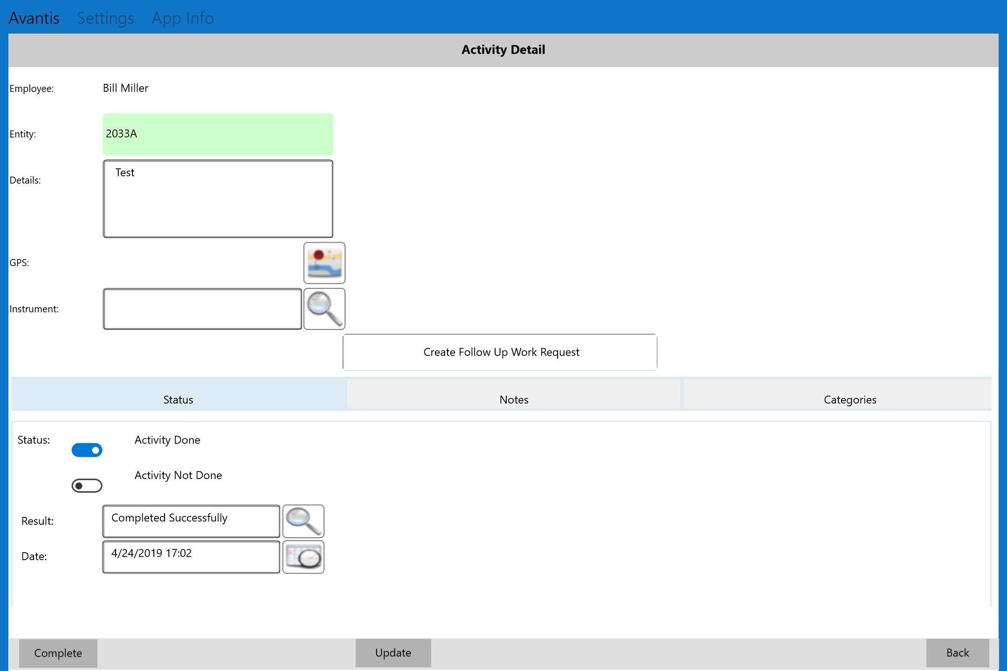This screenshot has width=1007, height=671.
Task: Click the Complete button
Action: (58, 652)
